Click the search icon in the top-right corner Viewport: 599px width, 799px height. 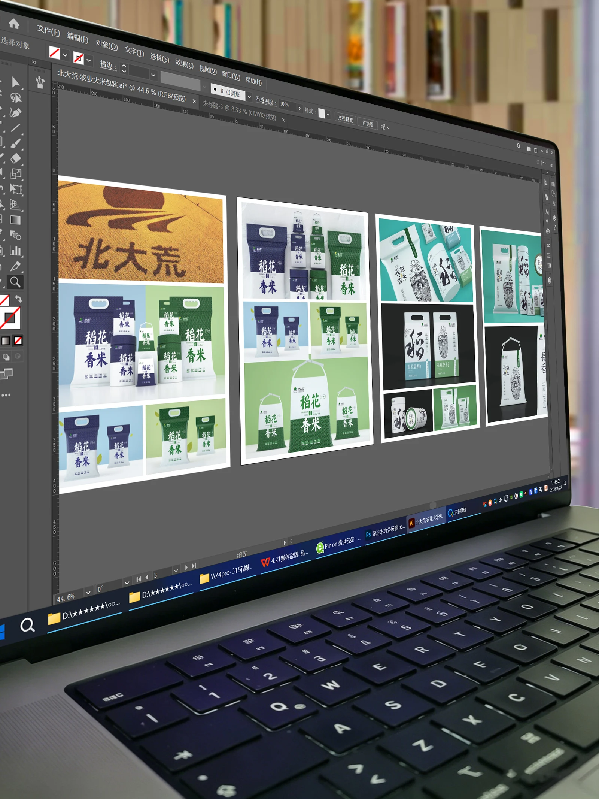[519, 146]
